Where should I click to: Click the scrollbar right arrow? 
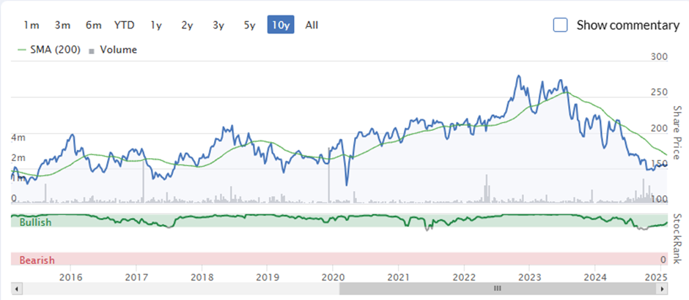click(662, 288)
